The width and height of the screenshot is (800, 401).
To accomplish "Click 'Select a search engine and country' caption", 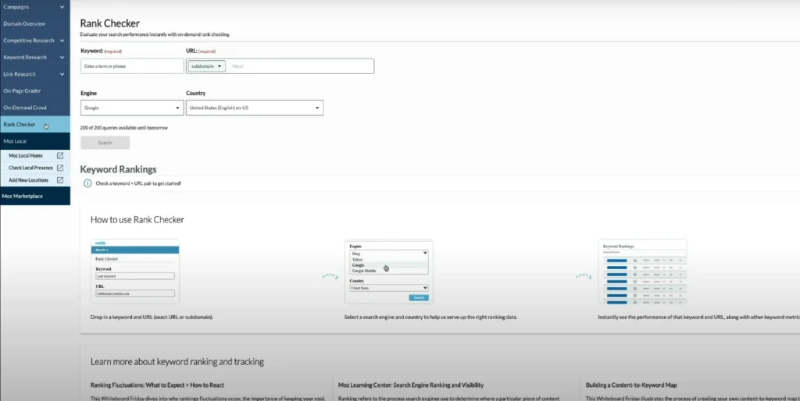I will [430, 317].
